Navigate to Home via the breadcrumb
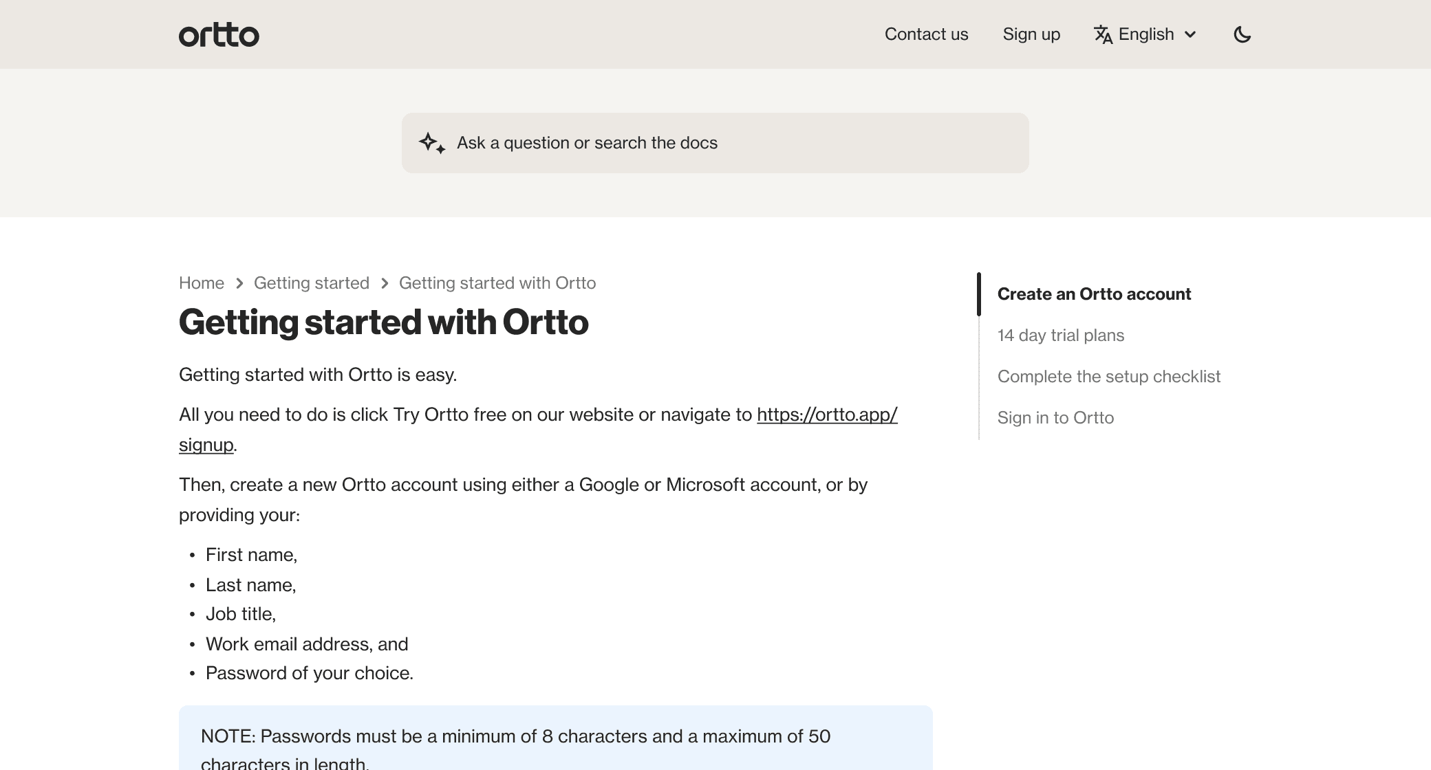This screenshot has width=1431, height=770. (201, 283)
